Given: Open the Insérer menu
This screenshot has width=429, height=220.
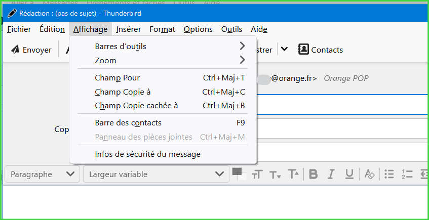Looking at the screenshot, I should [x=128, y=29].
